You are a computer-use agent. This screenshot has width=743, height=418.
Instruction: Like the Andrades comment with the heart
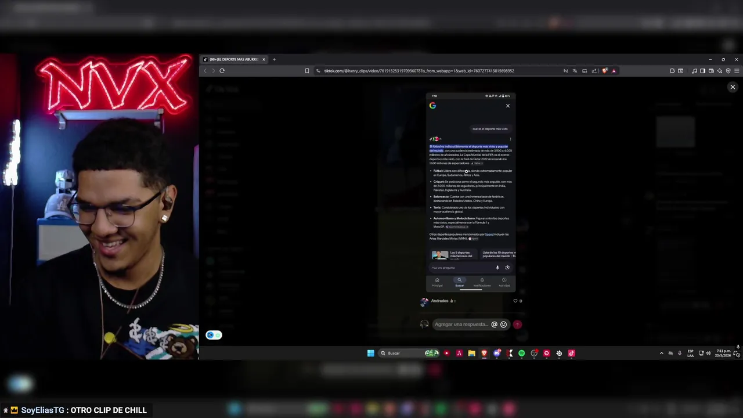pyautogui.click(x=515, y=301)
